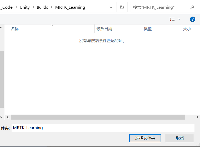This screenshot has width=200, height=147.
Task: Sort by the 修改日期 column header
Action: (x=104, y=29)
